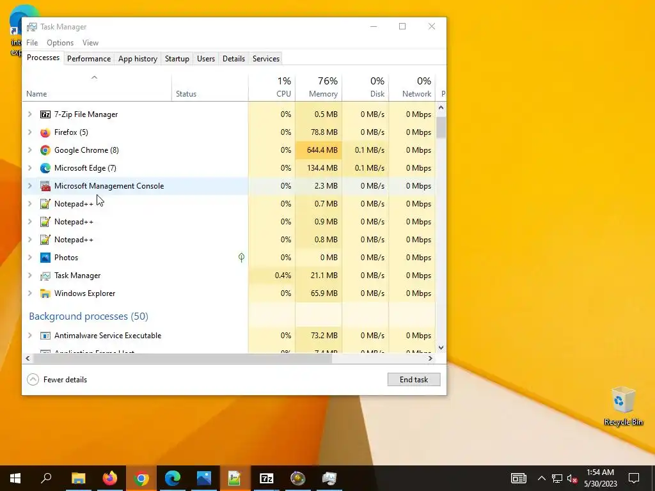The height and width of the screenshot is (491, 655).
Task: Open the Recycle Bin on desktop
Action: (623, 406)
